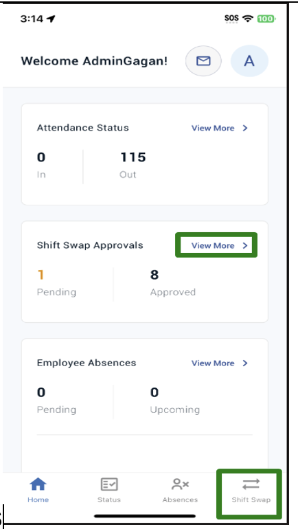Switch to the Status tab label

pyautogui.click(x=109, y=499)
